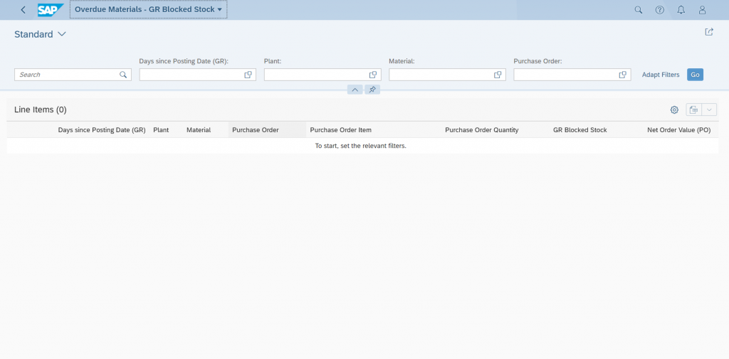
Task: Click the Plant column header
Action: point(161,130)
